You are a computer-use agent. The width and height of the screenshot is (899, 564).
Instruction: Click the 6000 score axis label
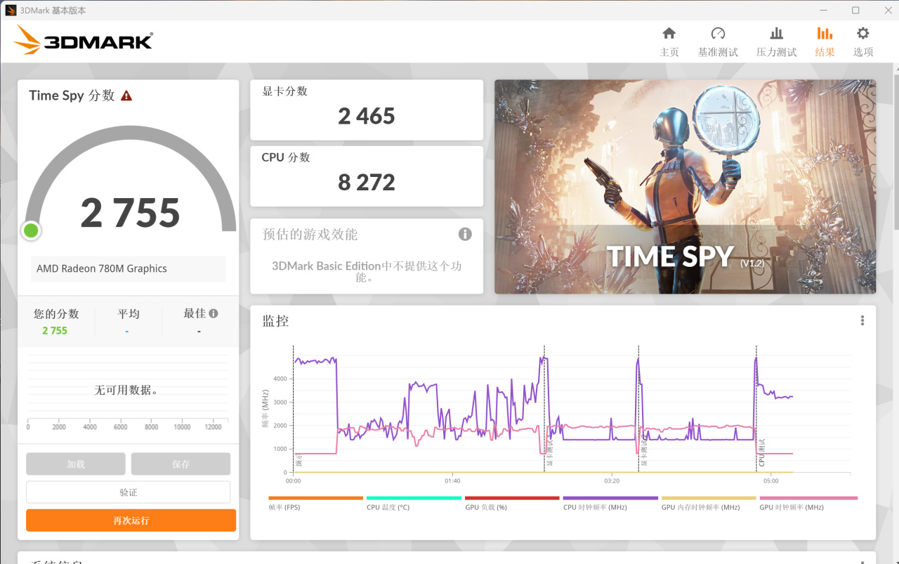pyautogui.click(x=121, y=427)
